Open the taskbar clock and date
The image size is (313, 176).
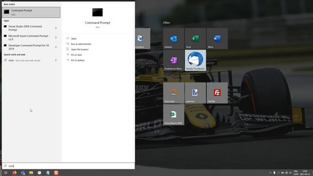click(x=305, y=173)
